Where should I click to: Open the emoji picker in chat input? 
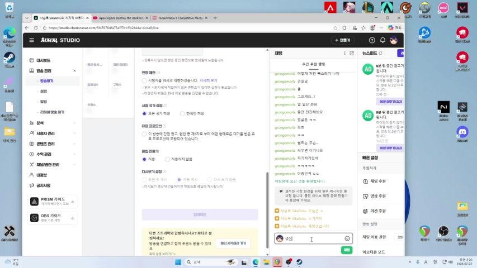[x=347, y=238]
